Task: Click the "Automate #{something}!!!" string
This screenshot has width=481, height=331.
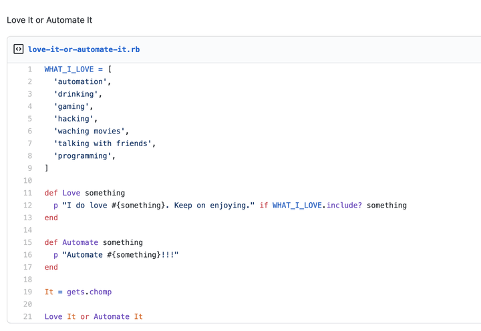Action: click(x=120, y=255)
